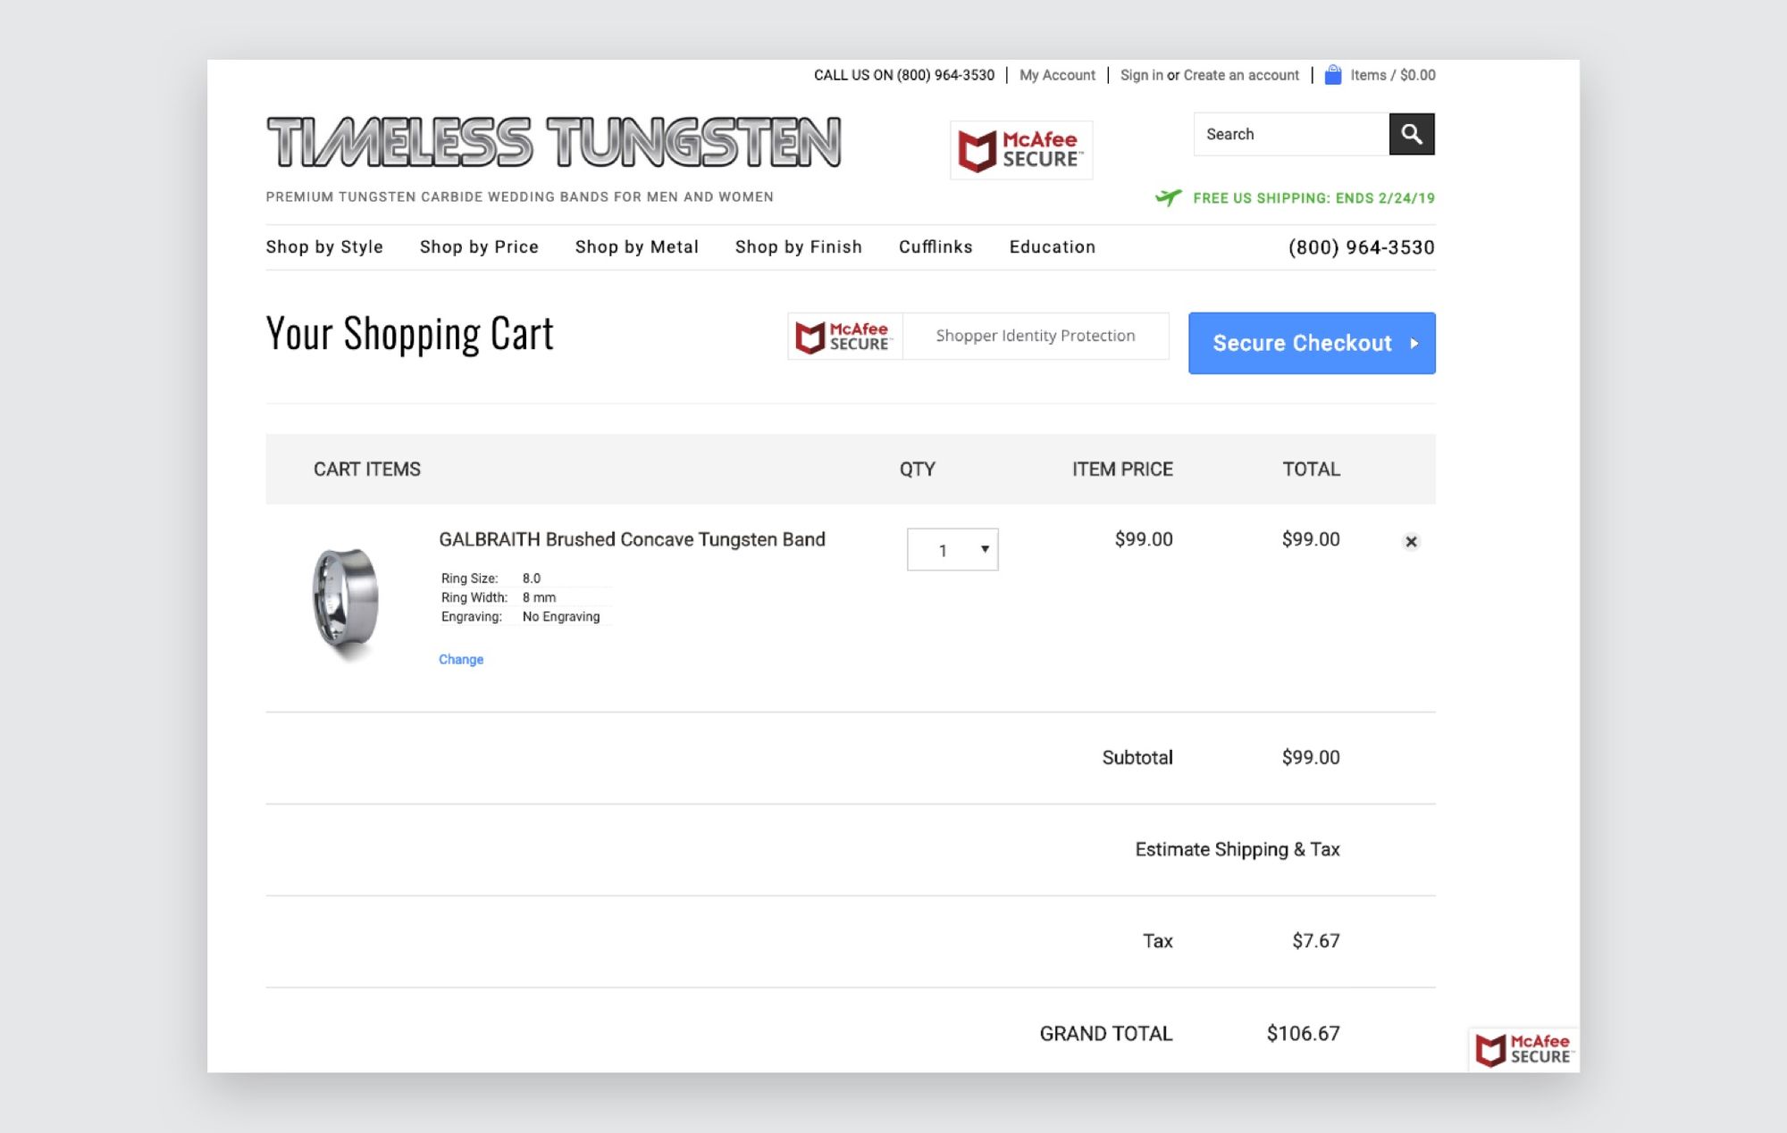Open the Shop by Finish dropdown
Viewport: 1787px width, 1133px height.
[x=798, y=247]
